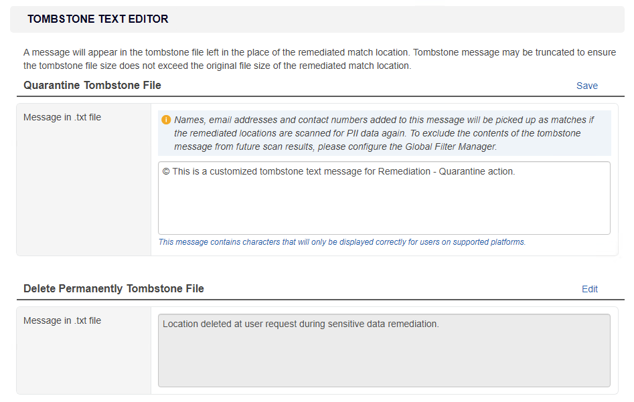Click the yellow info icon in the warning banner
The image size is (634, 402).
[166, 120]
